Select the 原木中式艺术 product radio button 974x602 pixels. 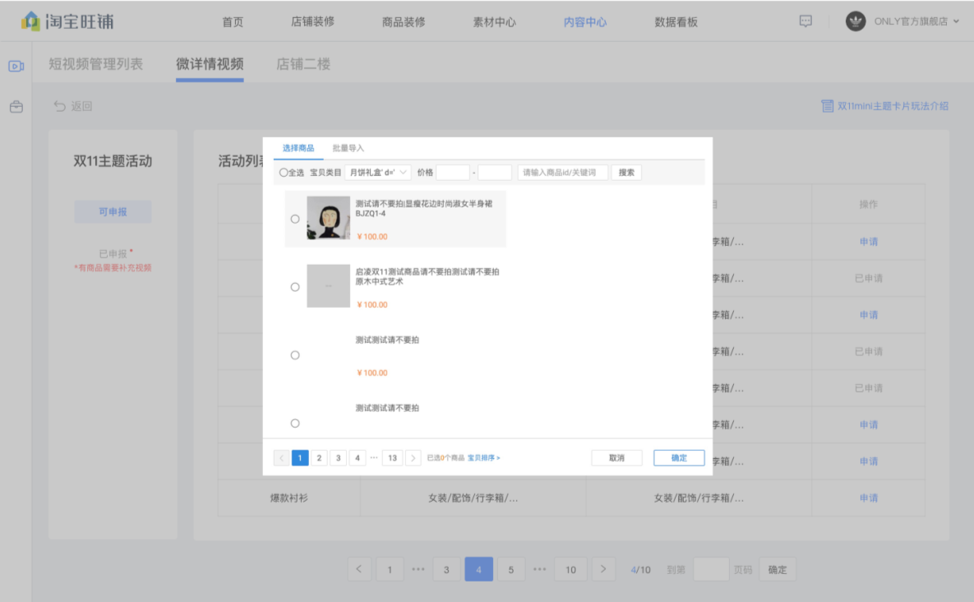(x=295, y=287)
